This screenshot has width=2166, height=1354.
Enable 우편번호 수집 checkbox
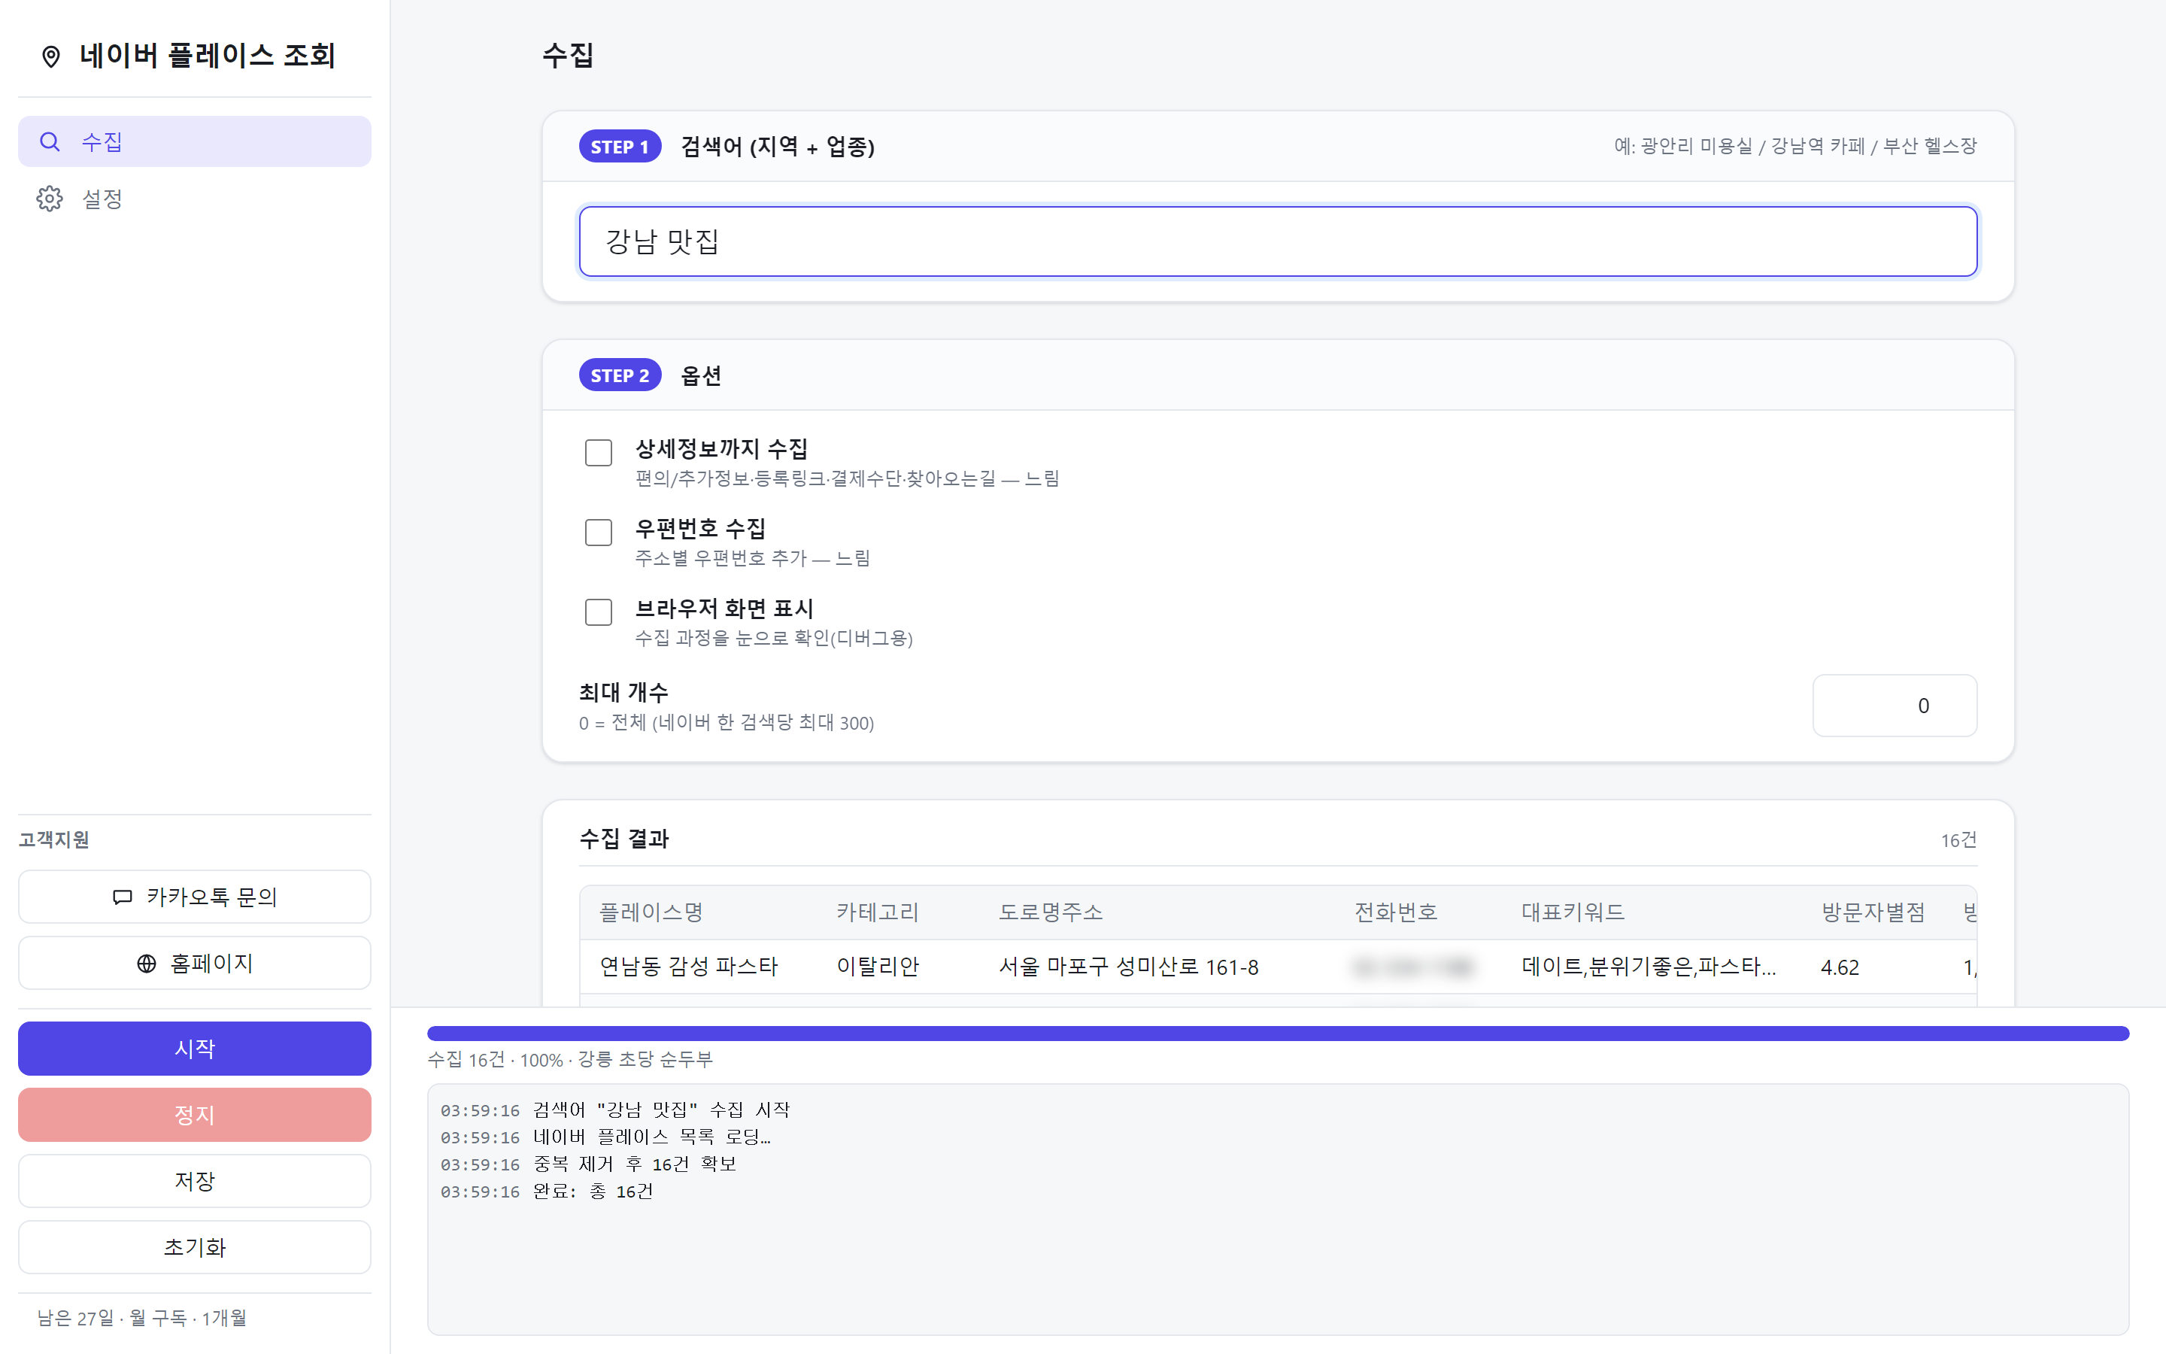598,532
